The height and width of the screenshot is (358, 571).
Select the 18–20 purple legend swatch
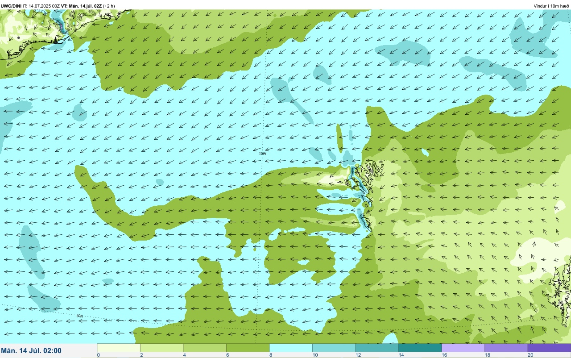pyautogui.click(x=506, y=348)
